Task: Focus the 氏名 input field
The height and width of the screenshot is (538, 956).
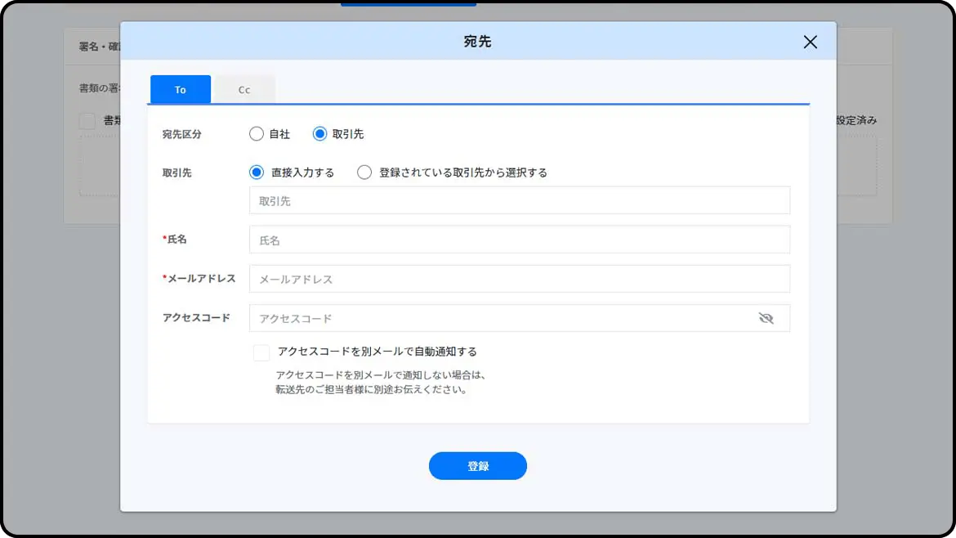Action: pyautogui.click(x=519, y=240)
